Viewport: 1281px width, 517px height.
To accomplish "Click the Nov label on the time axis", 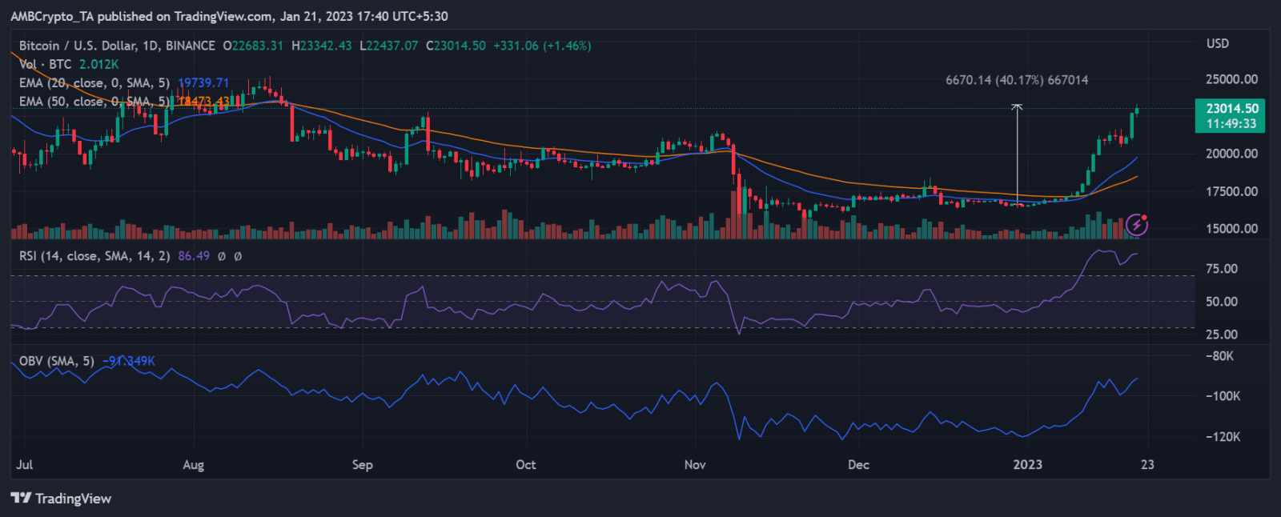I will pos(695,465).
